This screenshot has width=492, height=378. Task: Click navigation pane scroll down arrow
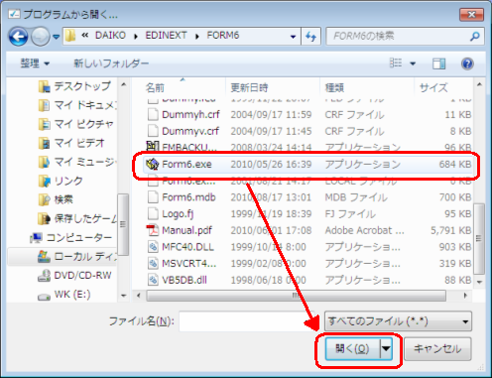point(124,296)
